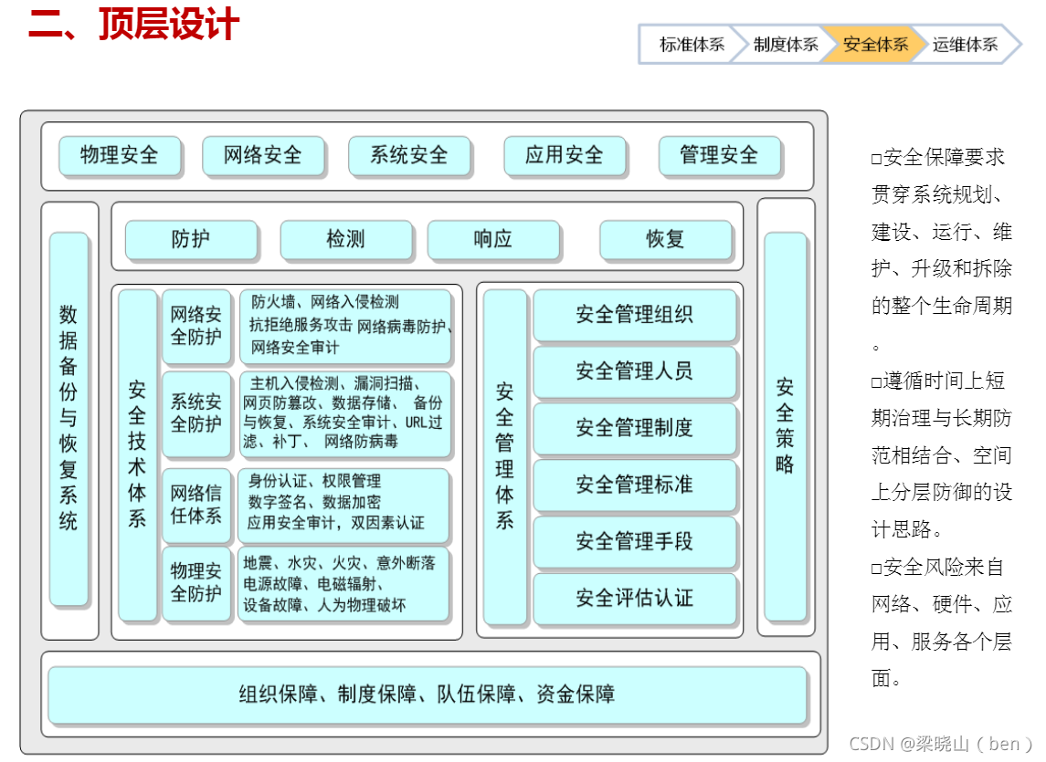The image size is (1046, 762).
Task: Click the 恢复 box
Action: (665, 239)
